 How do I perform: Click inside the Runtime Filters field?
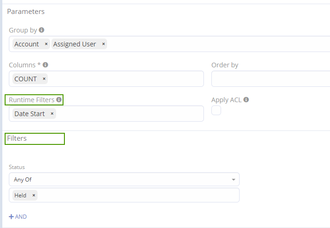130,114
